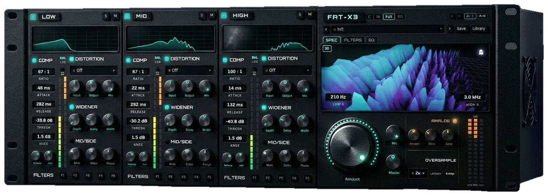Click the HIGH band Mids knob
Viewport: 548px width, 196px height.
coord(268,155)
